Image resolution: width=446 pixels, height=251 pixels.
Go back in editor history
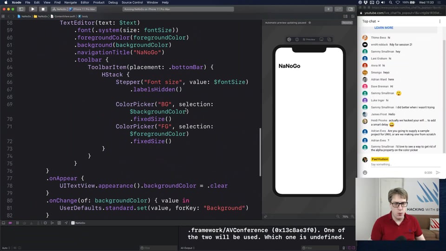[x=9, y=17]
